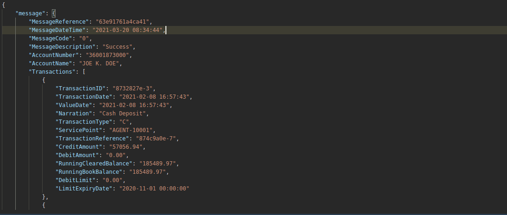
Task: Select the "MessageReference" key
Action: click(58, 22)
